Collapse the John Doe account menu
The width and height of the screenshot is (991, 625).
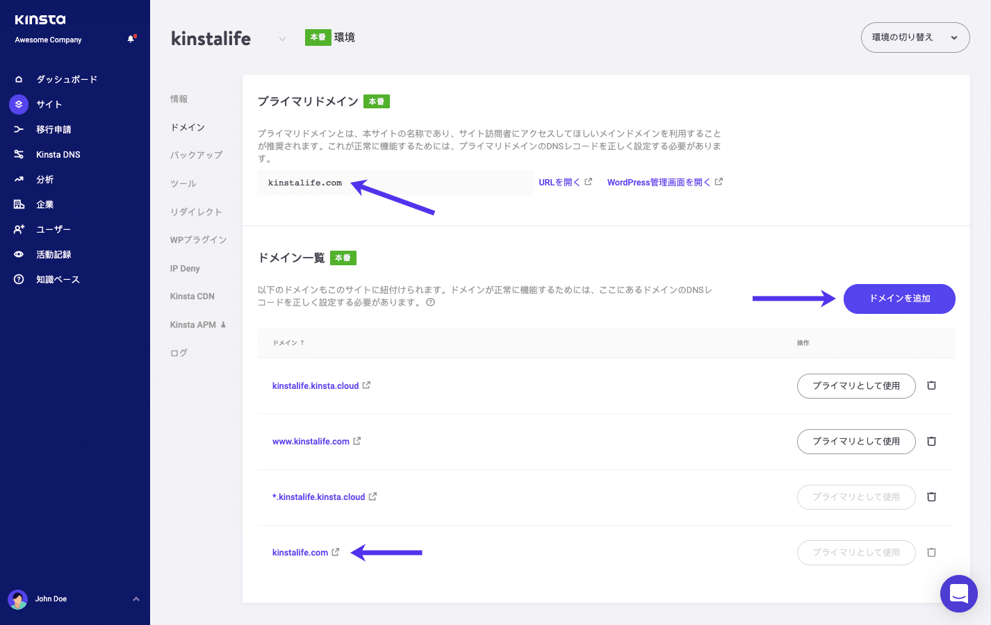[136, 598]
